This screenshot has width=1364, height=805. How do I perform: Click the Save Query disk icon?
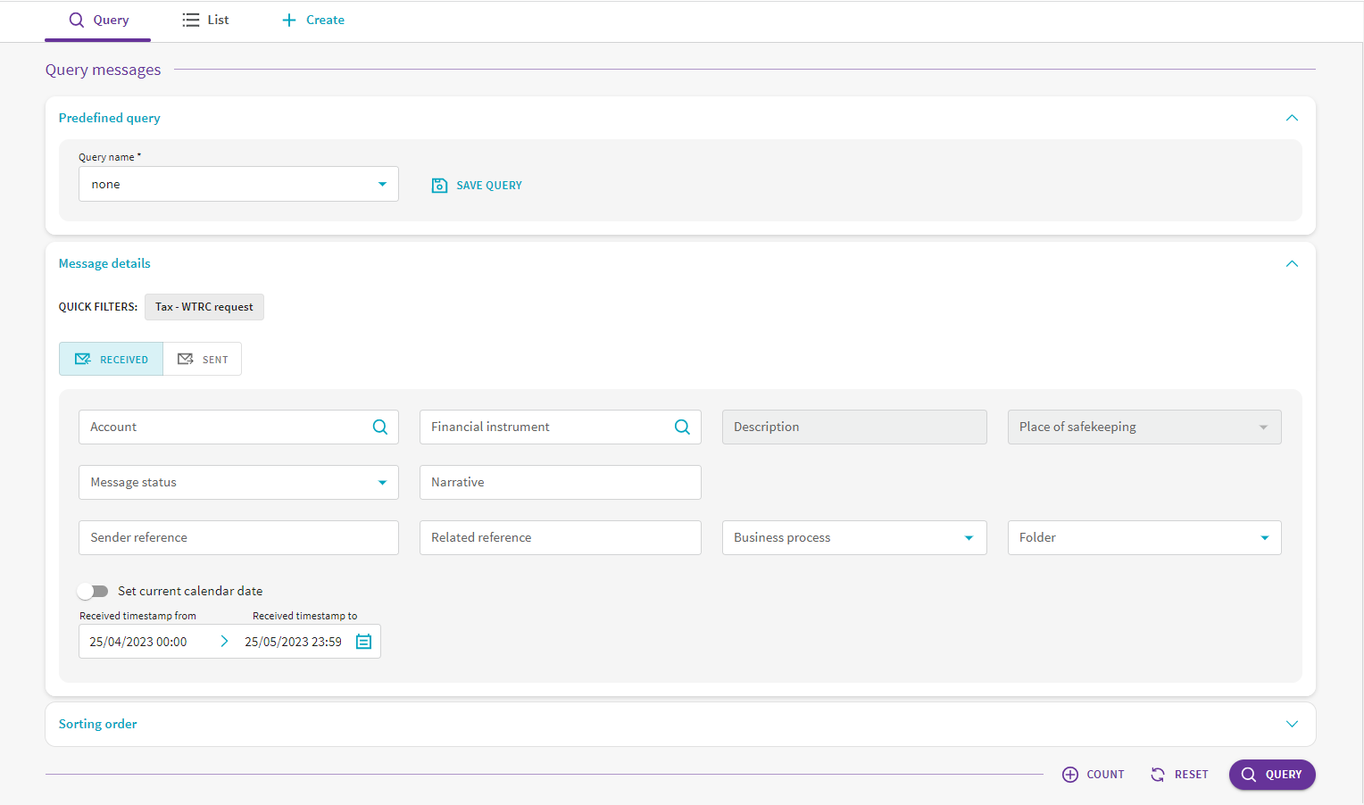pyautogui.click(x=439, y=186)
